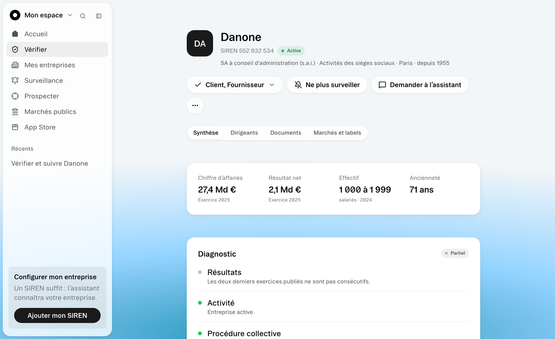Click the Accueil home icon

pyautogui.click(x=15, y=34)
